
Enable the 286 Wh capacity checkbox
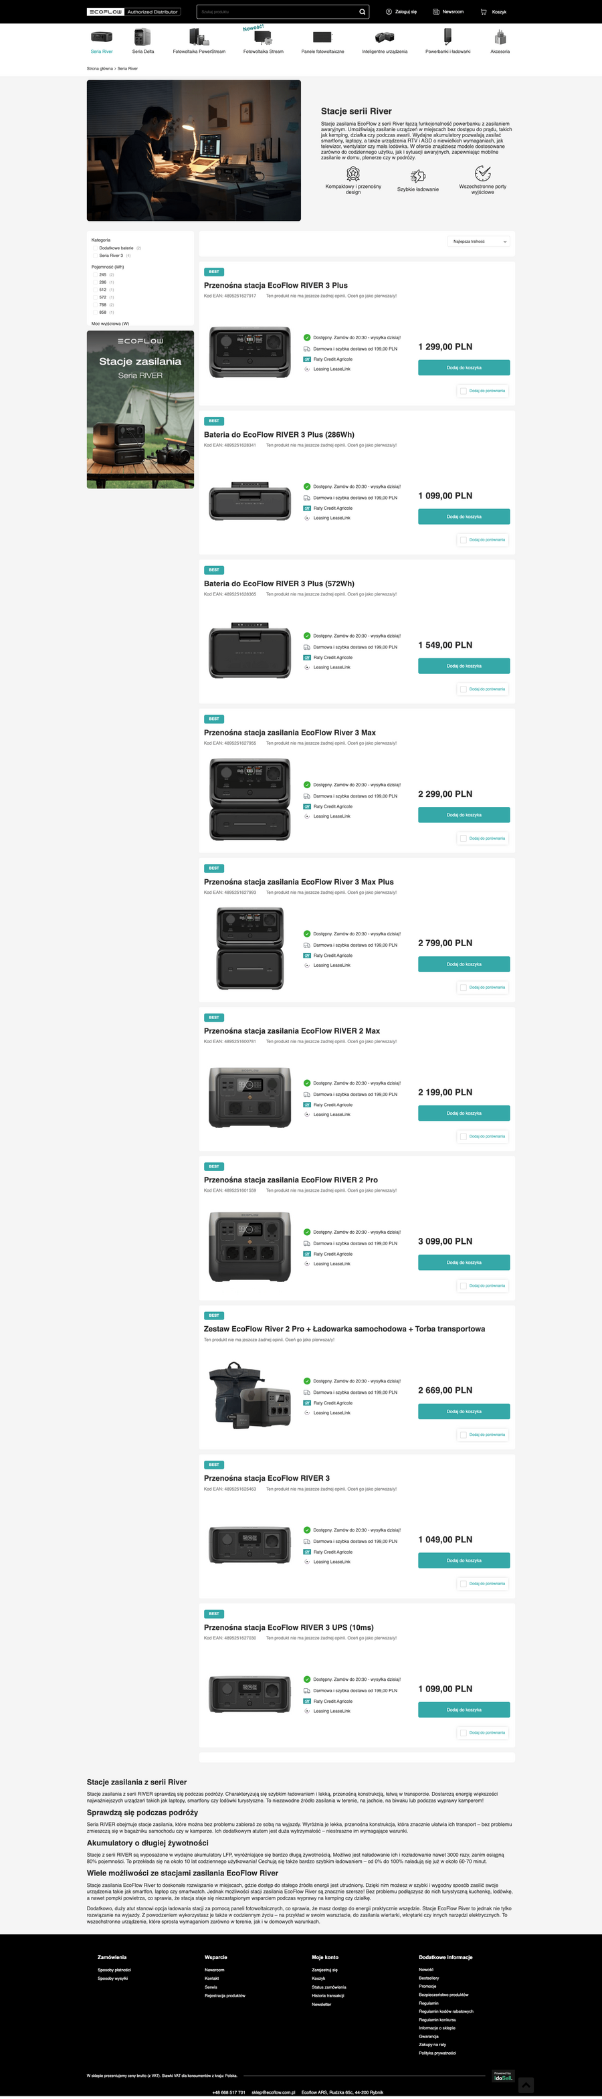click(95, 282)
